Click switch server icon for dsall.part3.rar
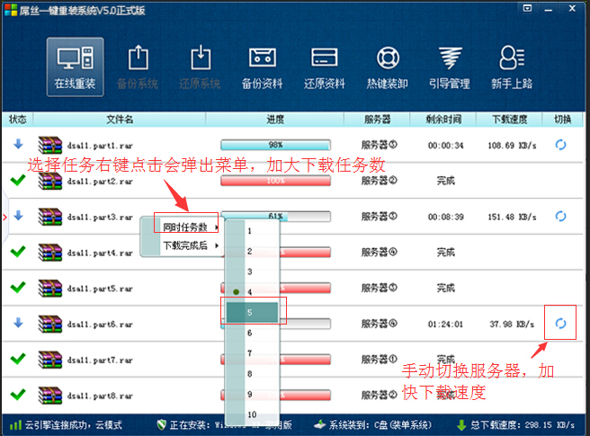The width and height of the screenshot is (590, 436). 560,217
